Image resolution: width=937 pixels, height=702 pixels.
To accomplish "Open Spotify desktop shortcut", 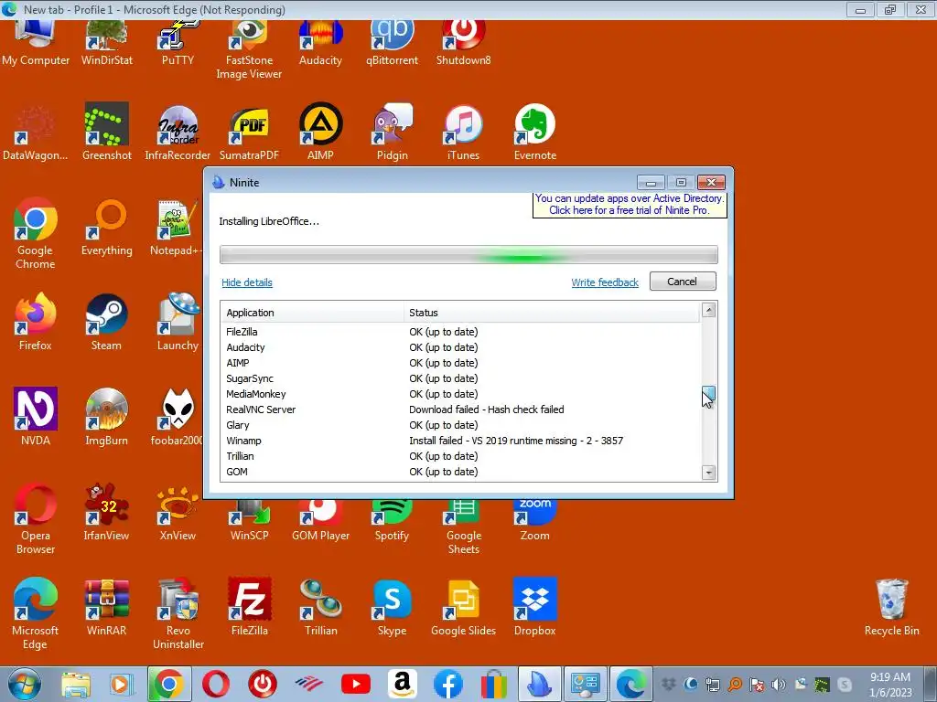I will [x=392, y=519].
